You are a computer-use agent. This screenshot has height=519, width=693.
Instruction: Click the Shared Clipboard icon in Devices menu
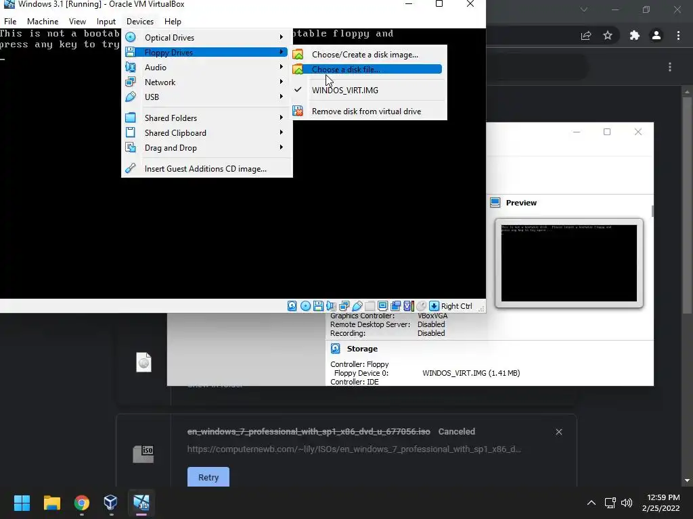click(131, 132)
